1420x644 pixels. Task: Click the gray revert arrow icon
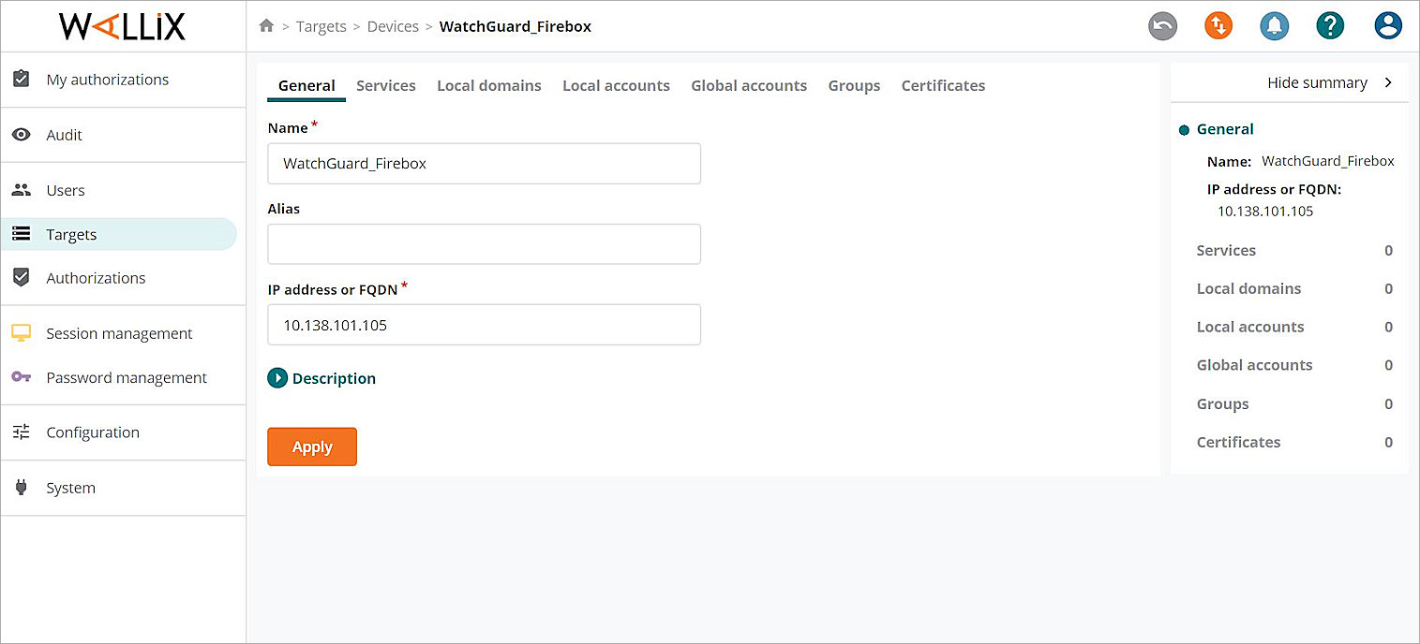click(1162, 25)
